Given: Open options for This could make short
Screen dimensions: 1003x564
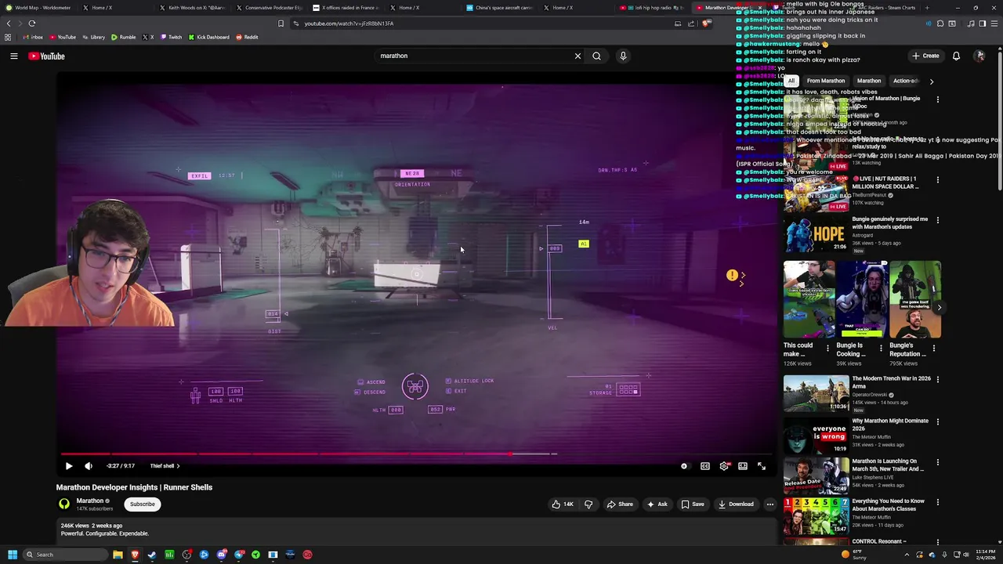Looking at the screenshot, I should point(827,348).
